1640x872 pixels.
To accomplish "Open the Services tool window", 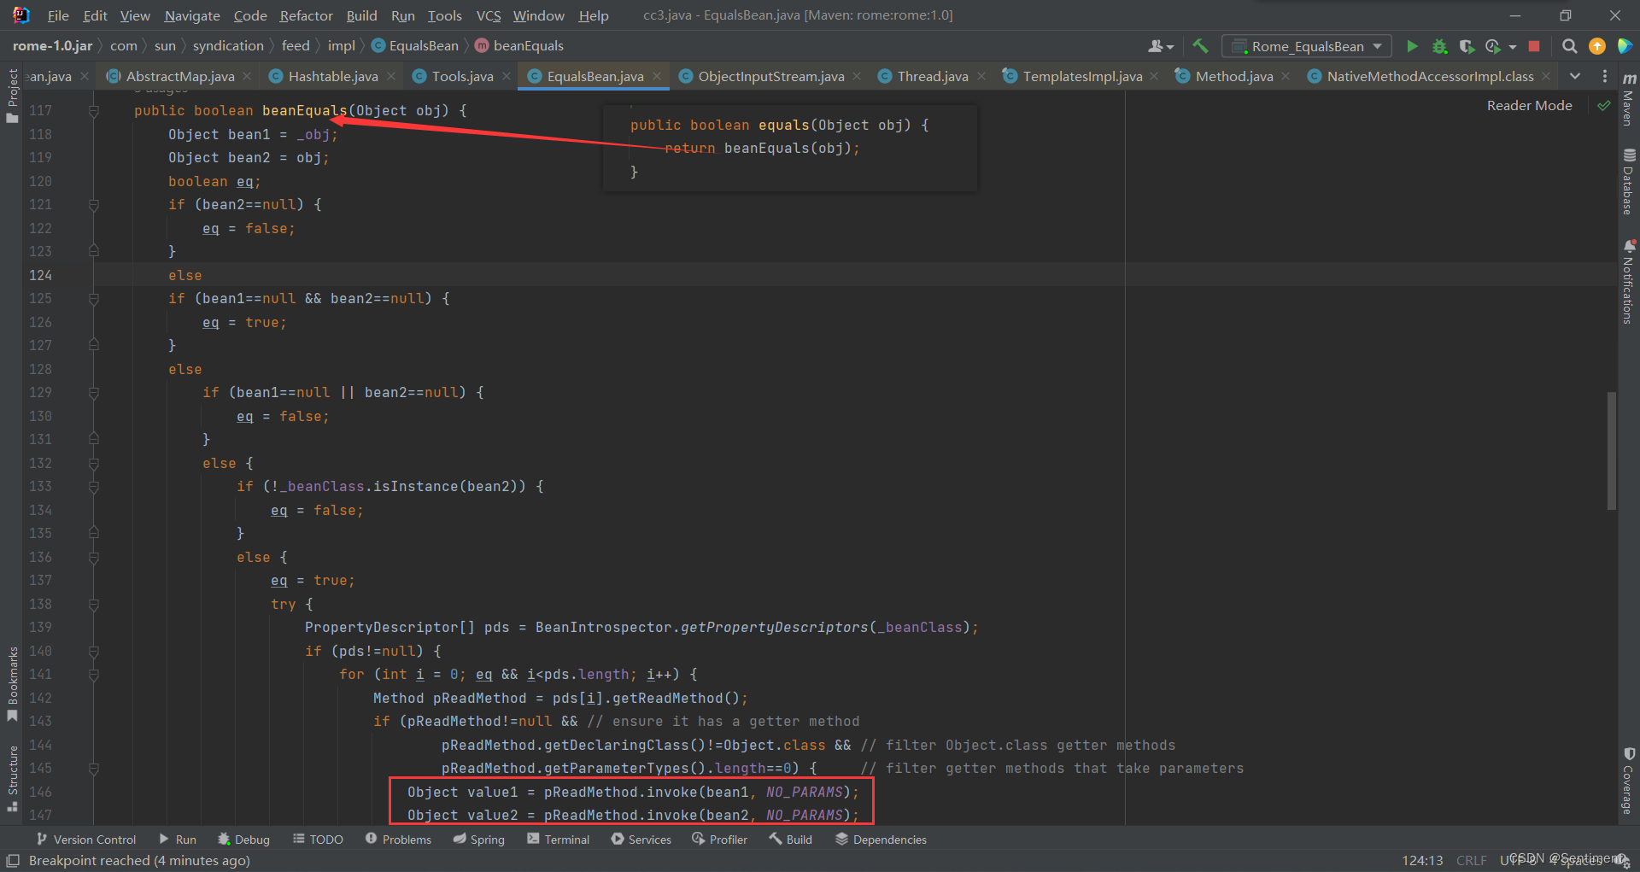I will (x=641, y=840).
